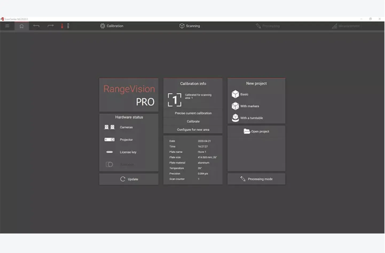
Task: Choose Configure for new area
Action: tap(193, 130)
